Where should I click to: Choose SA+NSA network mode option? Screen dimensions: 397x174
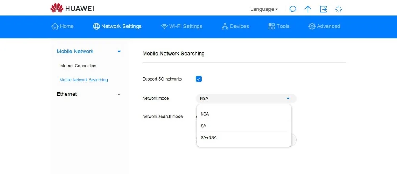(209, 138)
